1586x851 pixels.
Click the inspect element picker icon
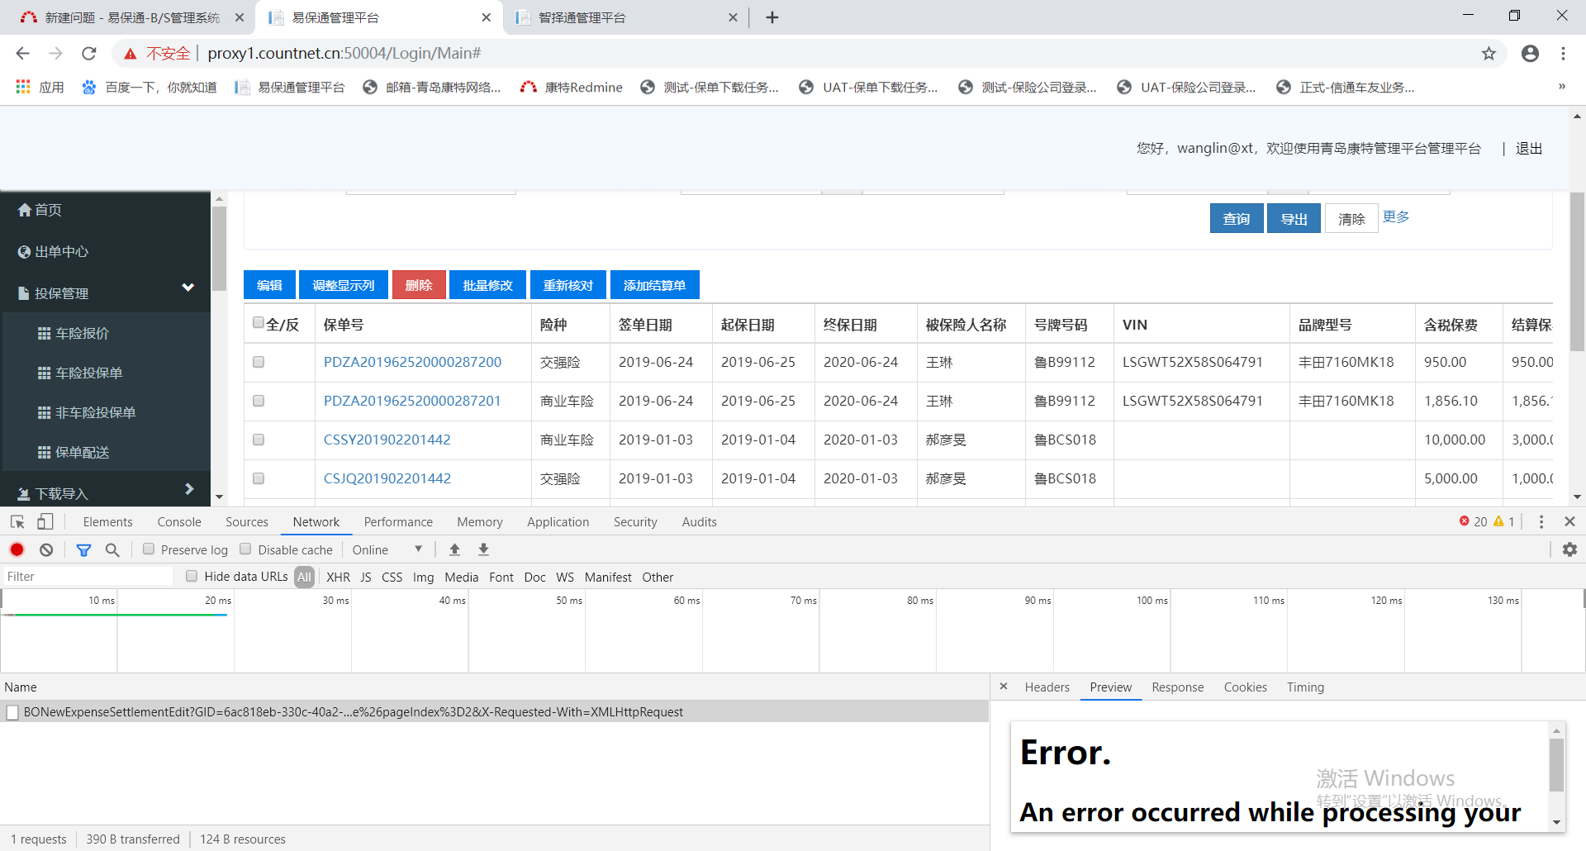tap(17, 522)
